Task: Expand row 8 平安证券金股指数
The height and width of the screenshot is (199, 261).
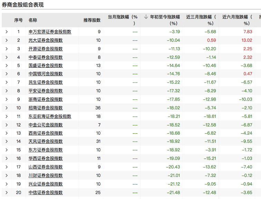Action: [x=7, y=91]
